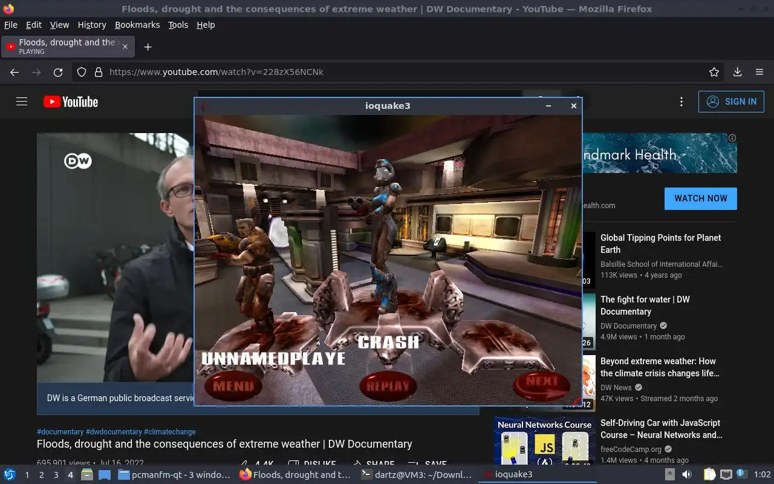This screenshot has width=774, height=484.
Task: Close the Floods, drought YouTube tab
Action: click(125, 47)
